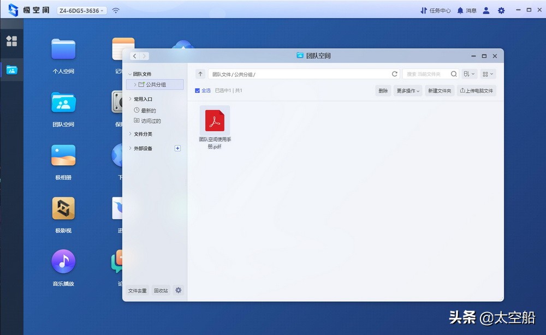Open 消息 notifications bell
Viewport: 546px width, 335px height.
pyautogui.click(x=467, y=10)
